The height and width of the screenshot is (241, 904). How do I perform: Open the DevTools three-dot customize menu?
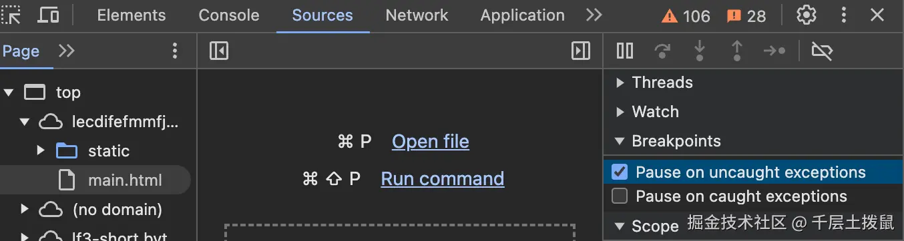(x=844, y=15)
